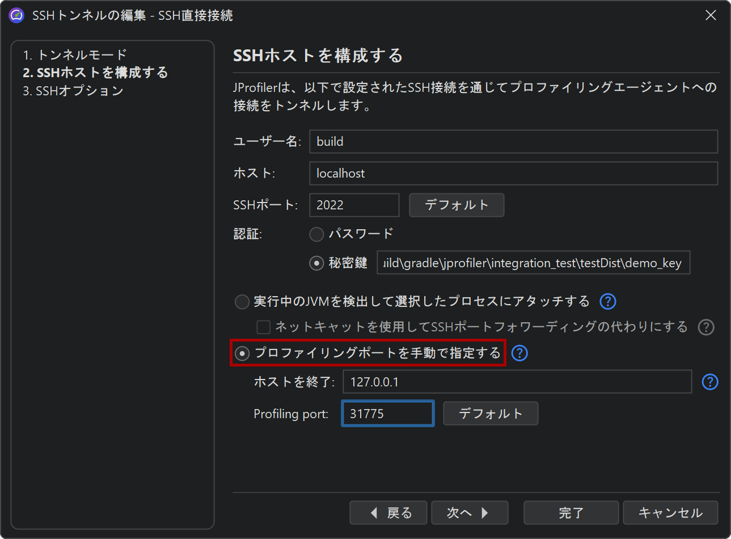This screenshot has height=539, width=731.
Task: Click デフォルト button next to Profiling port
Action: click(x=491, y=414)
